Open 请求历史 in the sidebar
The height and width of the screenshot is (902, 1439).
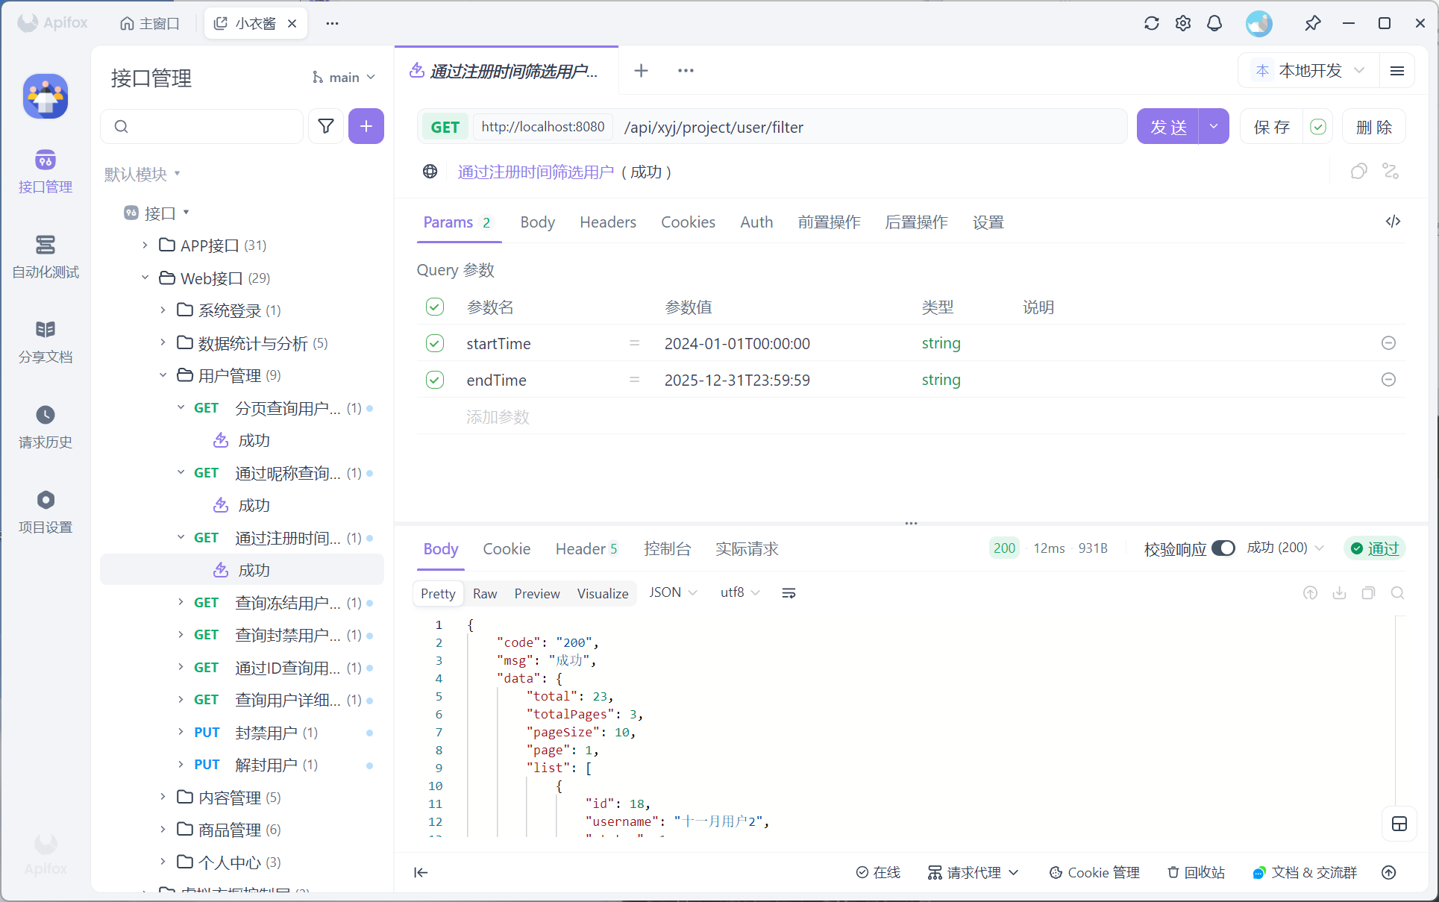pos(46,426)
